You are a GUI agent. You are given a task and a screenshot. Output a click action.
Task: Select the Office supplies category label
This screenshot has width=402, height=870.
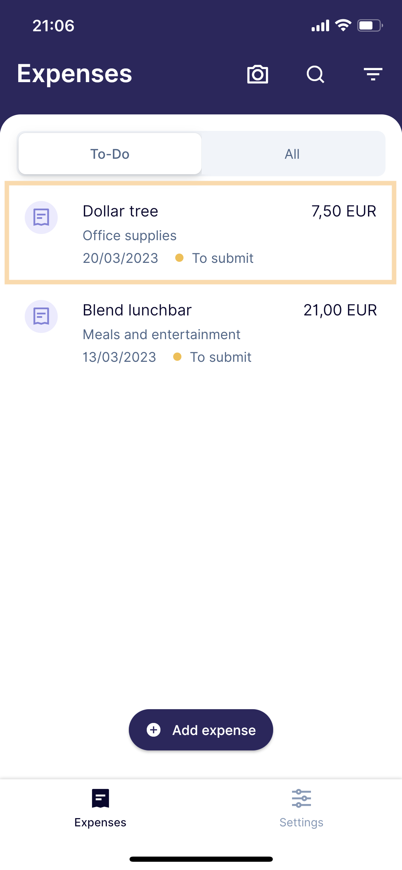(130, 236)
